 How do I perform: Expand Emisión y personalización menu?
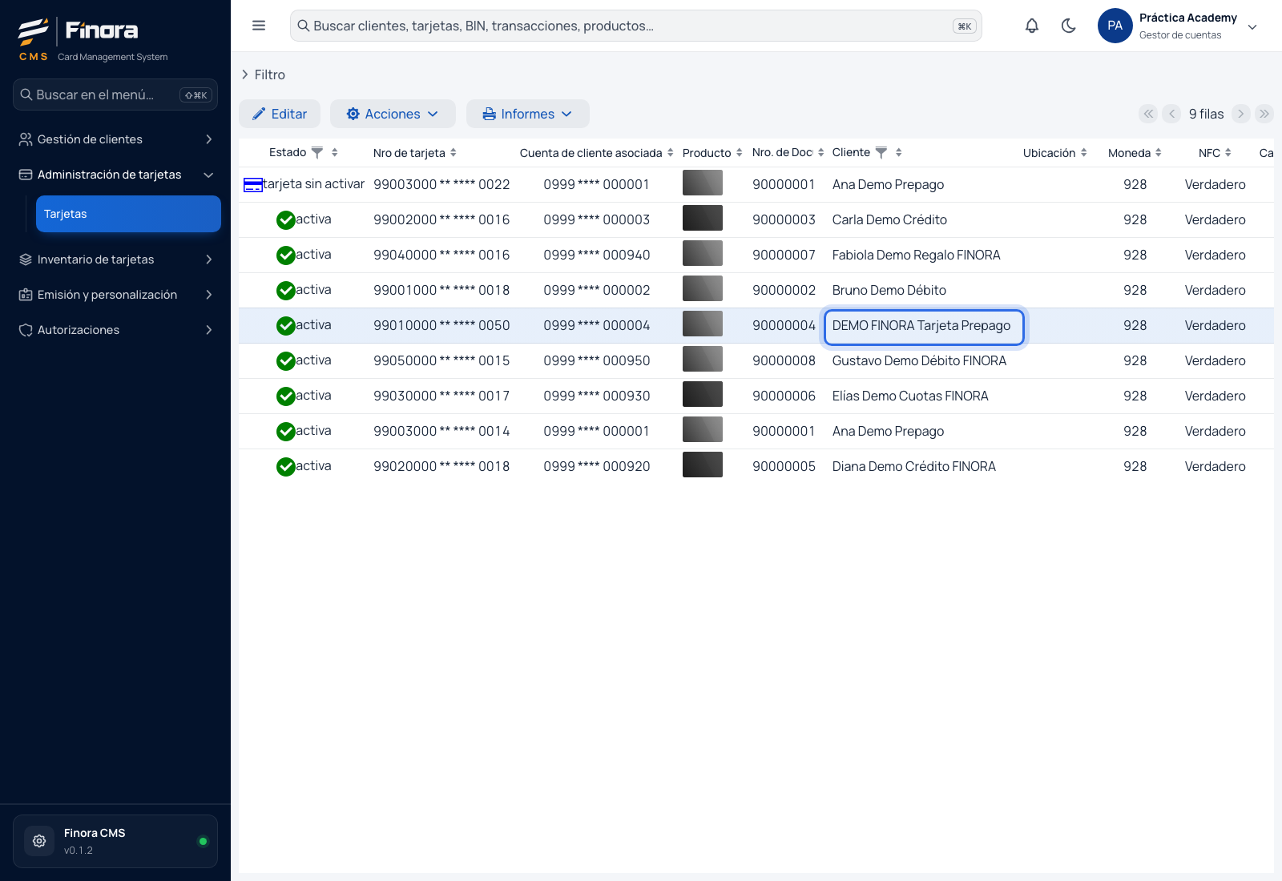[115, 295]
